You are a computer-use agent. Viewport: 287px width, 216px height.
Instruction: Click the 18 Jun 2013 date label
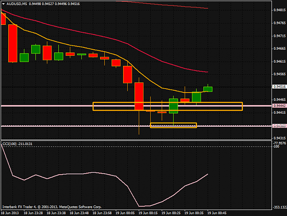[10, 213]
